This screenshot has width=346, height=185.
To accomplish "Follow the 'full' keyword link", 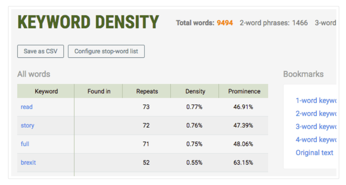I will pyautogui.click(x=25, y=144).
